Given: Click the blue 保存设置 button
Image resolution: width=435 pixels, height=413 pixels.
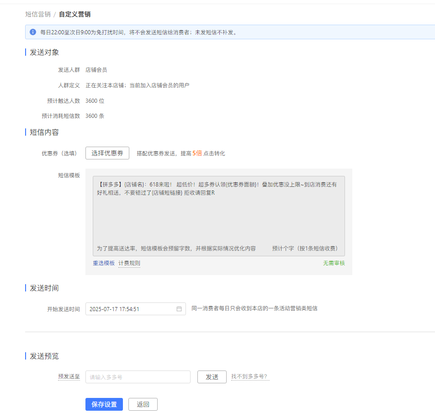Looking at the screenshot, I should tap(104, 404).
